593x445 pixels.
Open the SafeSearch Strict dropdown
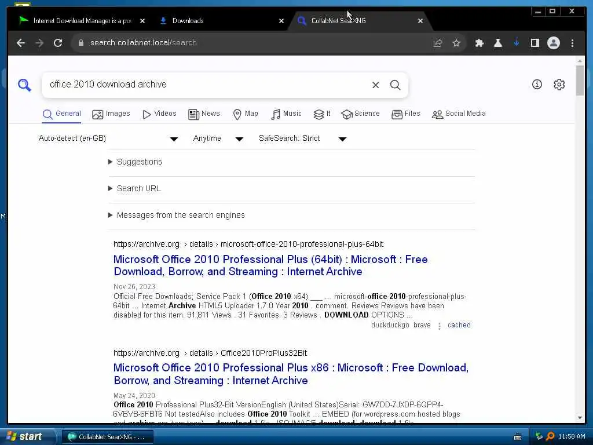click(x=302, y=138)
